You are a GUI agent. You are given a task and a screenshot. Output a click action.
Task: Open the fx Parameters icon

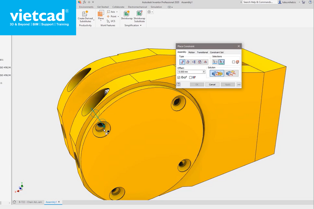(x=84, y=2)
